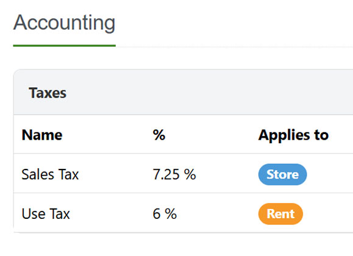The image size is (353, 256).
Task: Click the percent sign after 7.25
Action: point(190,174)
